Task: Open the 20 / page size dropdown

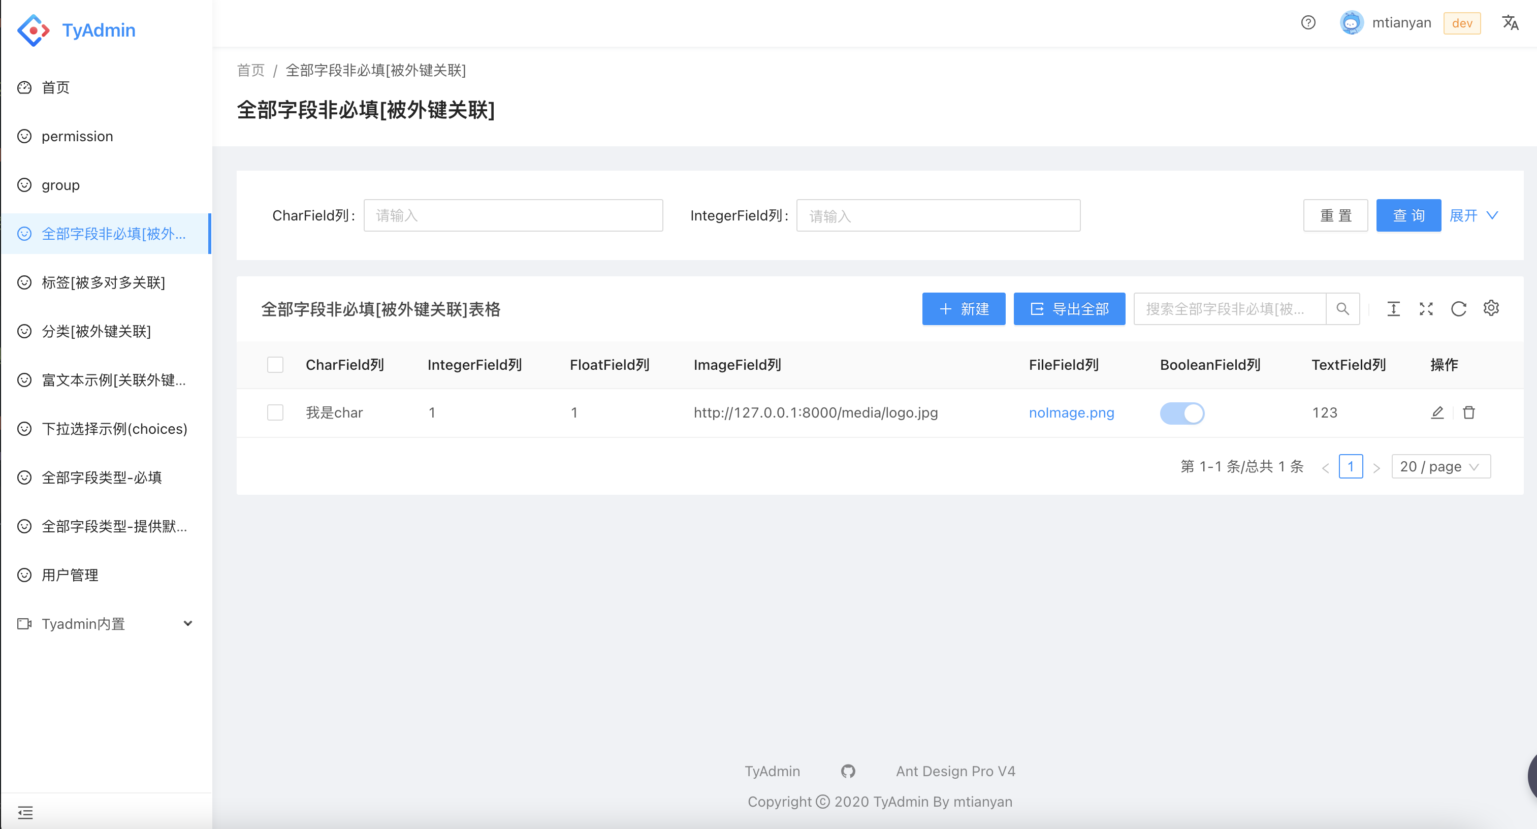Action: pyautogui.click(x=1440, y=466)
